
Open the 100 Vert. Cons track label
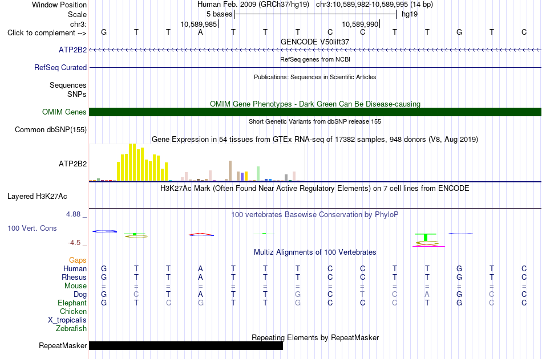(32, 228)
